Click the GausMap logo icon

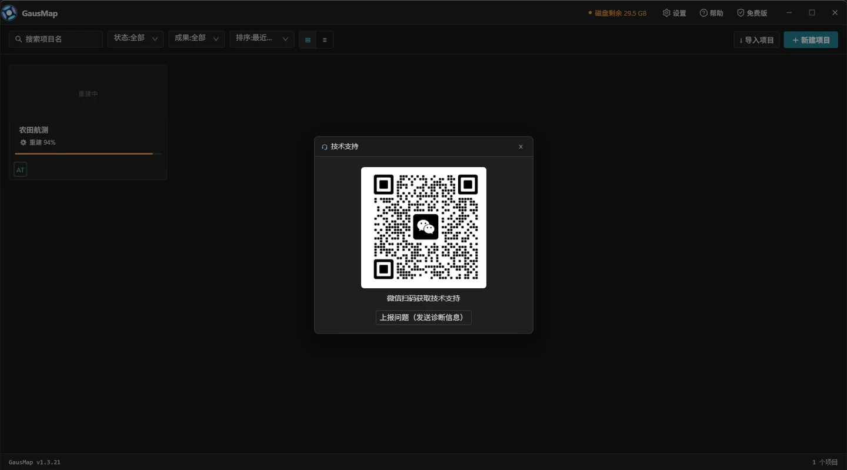point(9,13)
